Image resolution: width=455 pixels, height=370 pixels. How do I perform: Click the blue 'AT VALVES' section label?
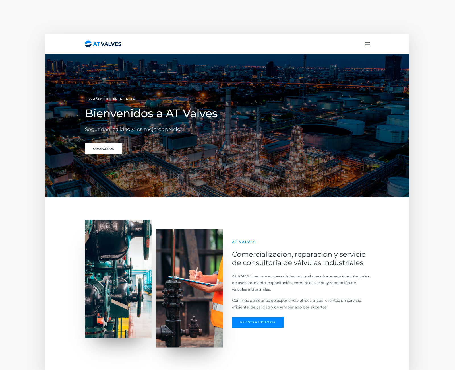(244, 242)
